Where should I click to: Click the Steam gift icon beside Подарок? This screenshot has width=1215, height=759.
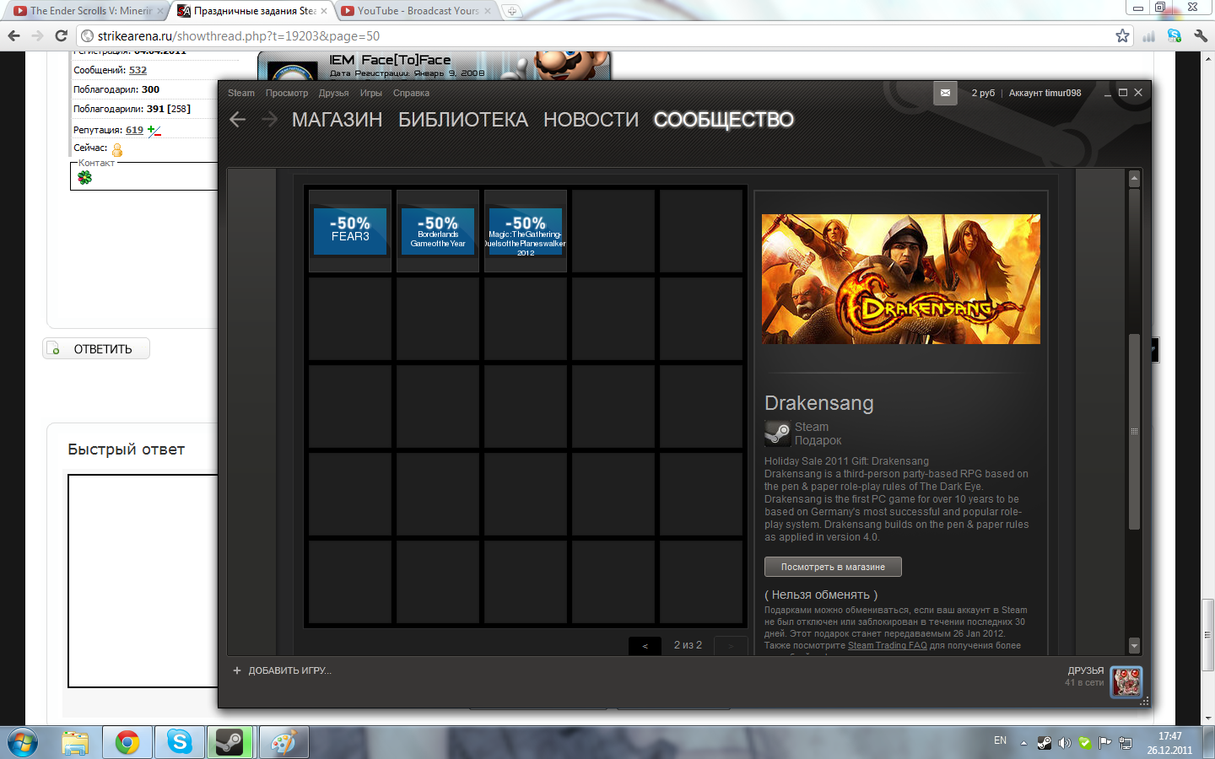pos(777,433)
